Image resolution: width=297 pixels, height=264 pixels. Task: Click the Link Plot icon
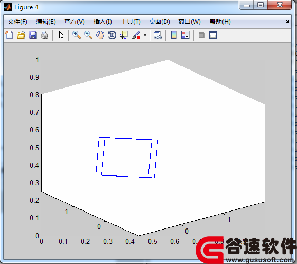click(x=157, y=35)
